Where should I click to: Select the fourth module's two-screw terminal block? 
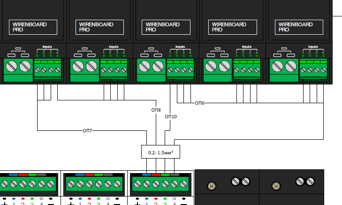(218, 67)
